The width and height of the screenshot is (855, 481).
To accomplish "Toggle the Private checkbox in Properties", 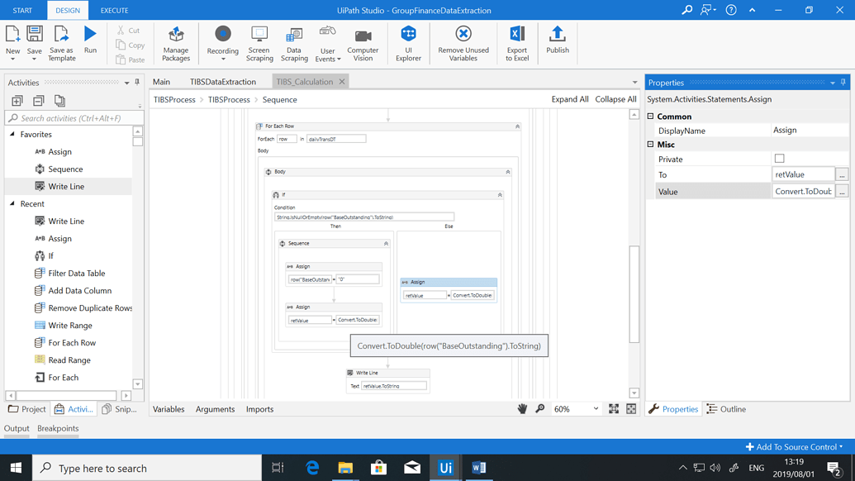I will [x=779, y=159].
